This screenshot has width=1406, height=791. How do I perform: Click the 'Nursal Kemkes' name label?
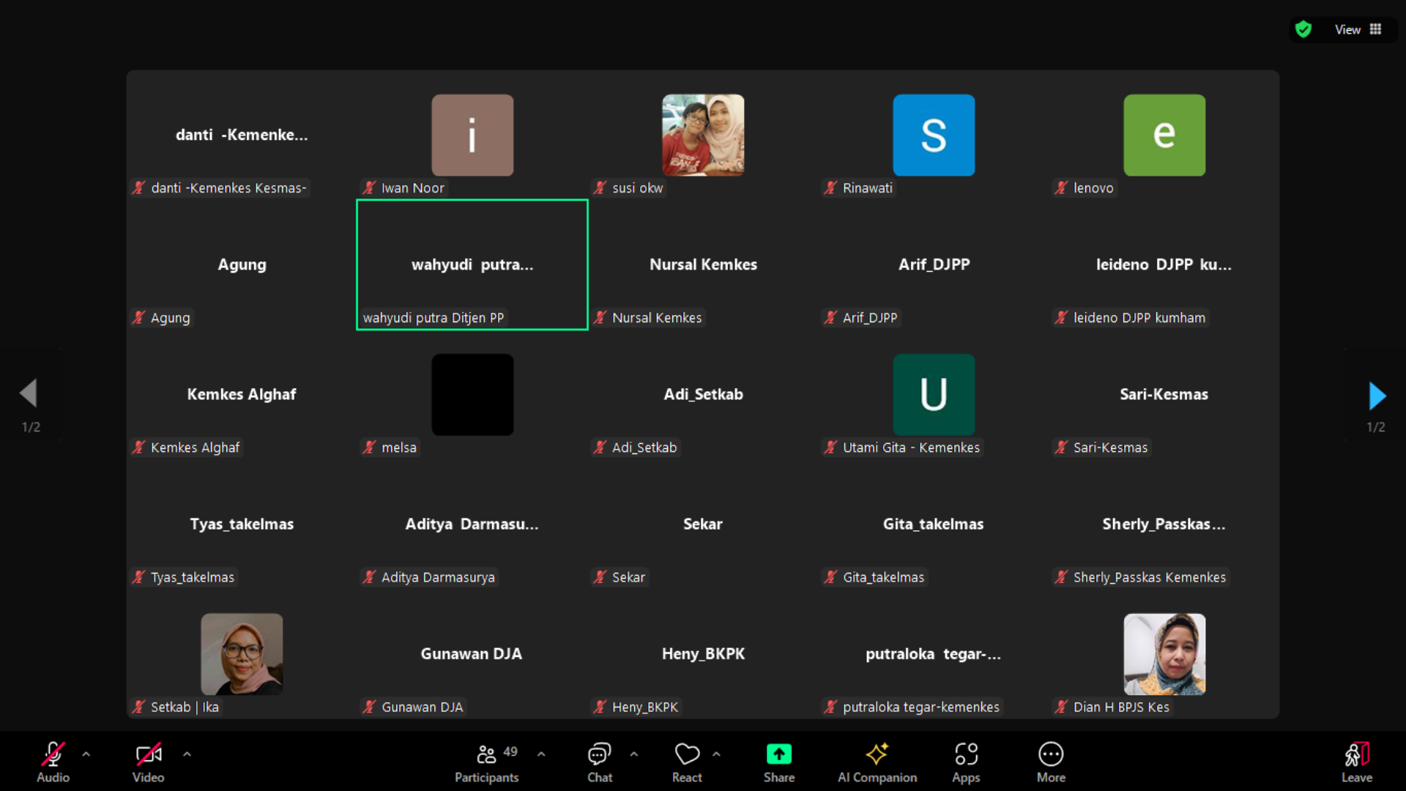pos(657,317)
